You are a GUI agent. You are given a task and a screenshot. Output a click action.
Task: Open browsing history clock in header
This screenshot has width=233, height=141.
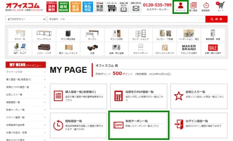coord(206,7)
